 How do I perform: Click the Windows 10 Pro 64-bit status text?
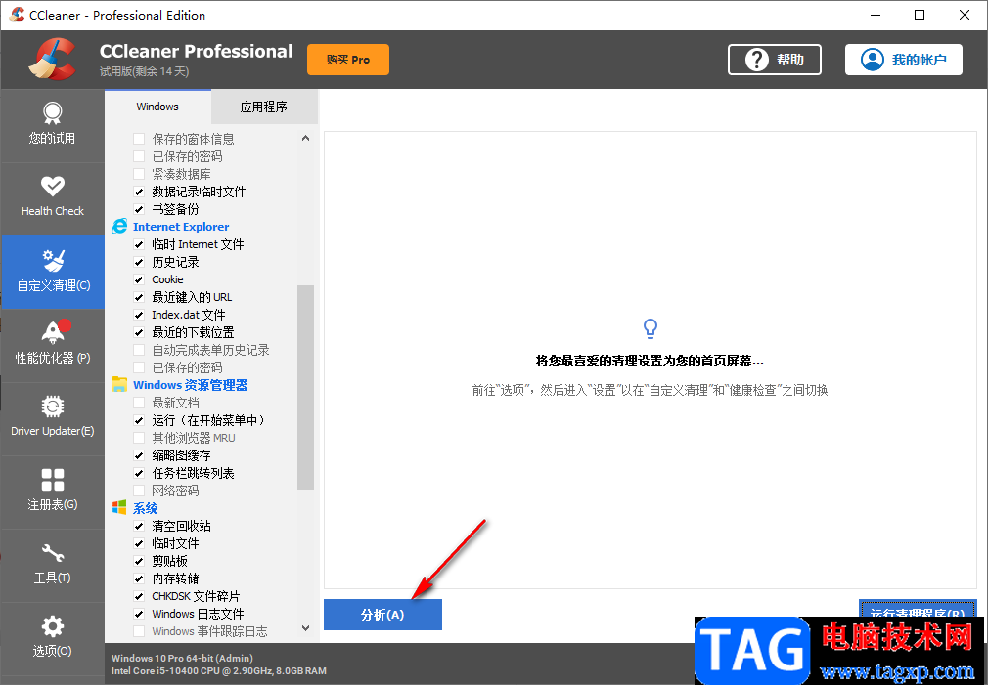click(x=182, y=658)
